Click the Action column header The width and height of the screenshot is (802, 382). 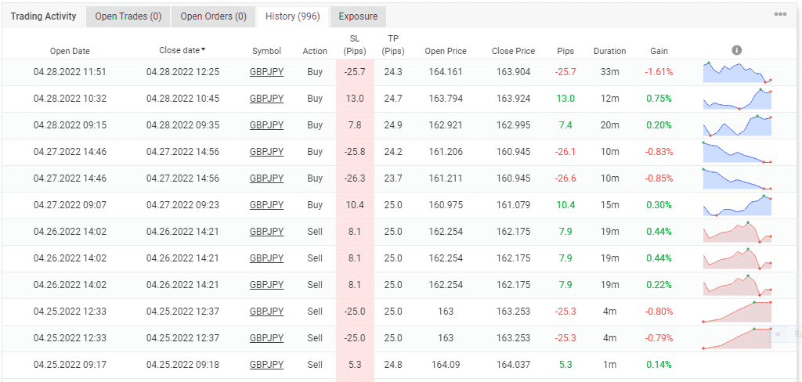(315, 52)
